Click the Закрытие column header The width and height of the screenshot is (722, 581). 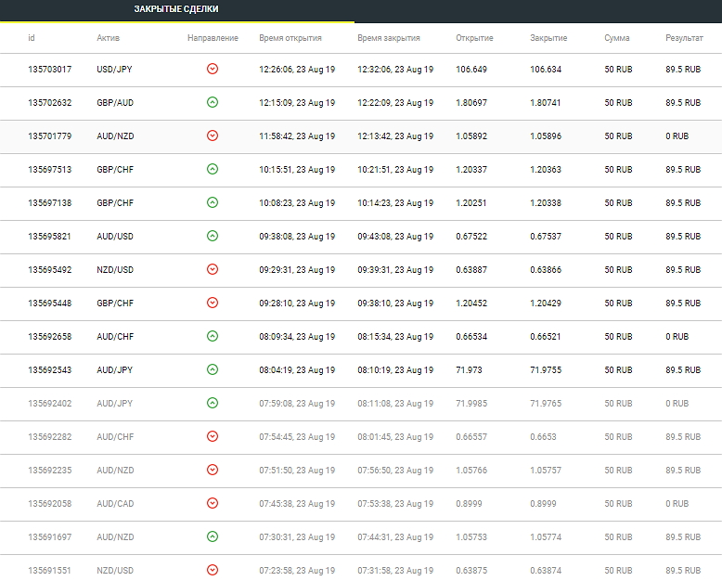pos(548,38)
